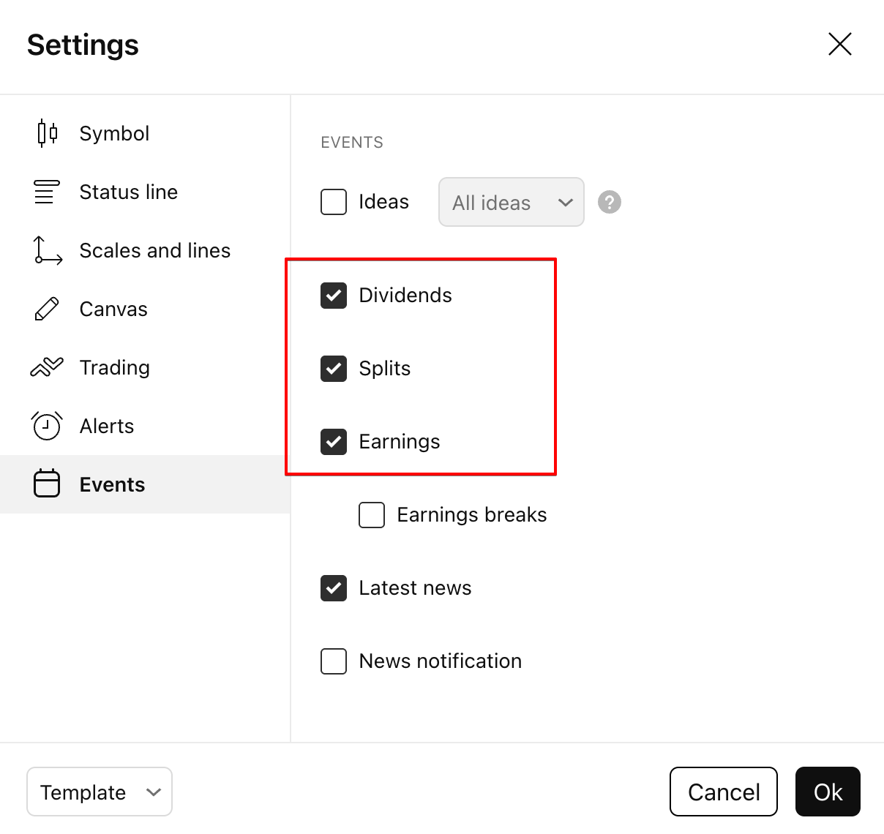Uncheck the Dividends checkbox
884x834 pixels.
tap(334, 296)
